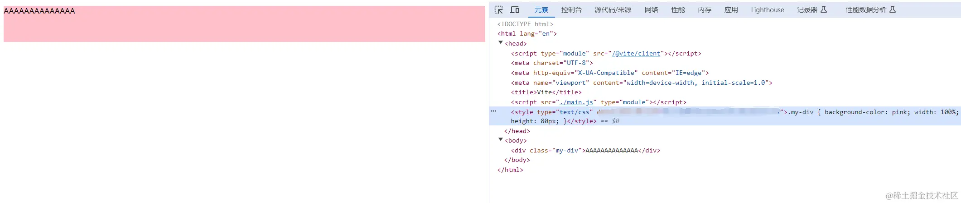Open the 性能 tab
The width and height of the screenshot is (961, 203).
pos(678,10)
